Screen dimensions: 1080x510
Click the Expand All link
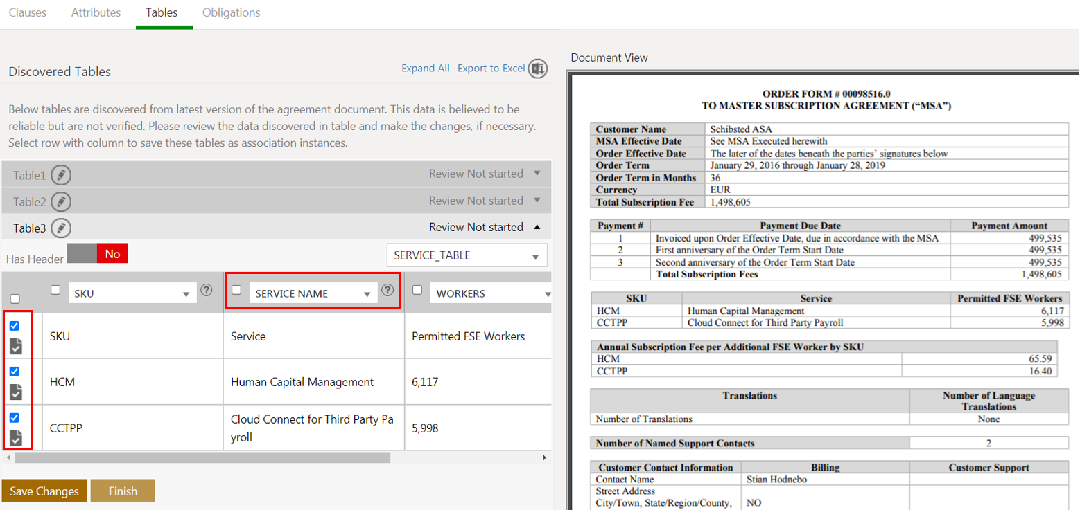tap(425, 69)
